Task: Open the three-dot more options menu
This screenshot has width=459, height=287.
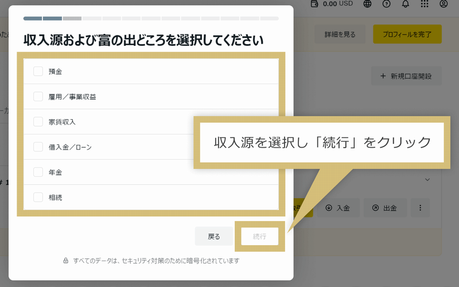Action: [x=420, y=208]
